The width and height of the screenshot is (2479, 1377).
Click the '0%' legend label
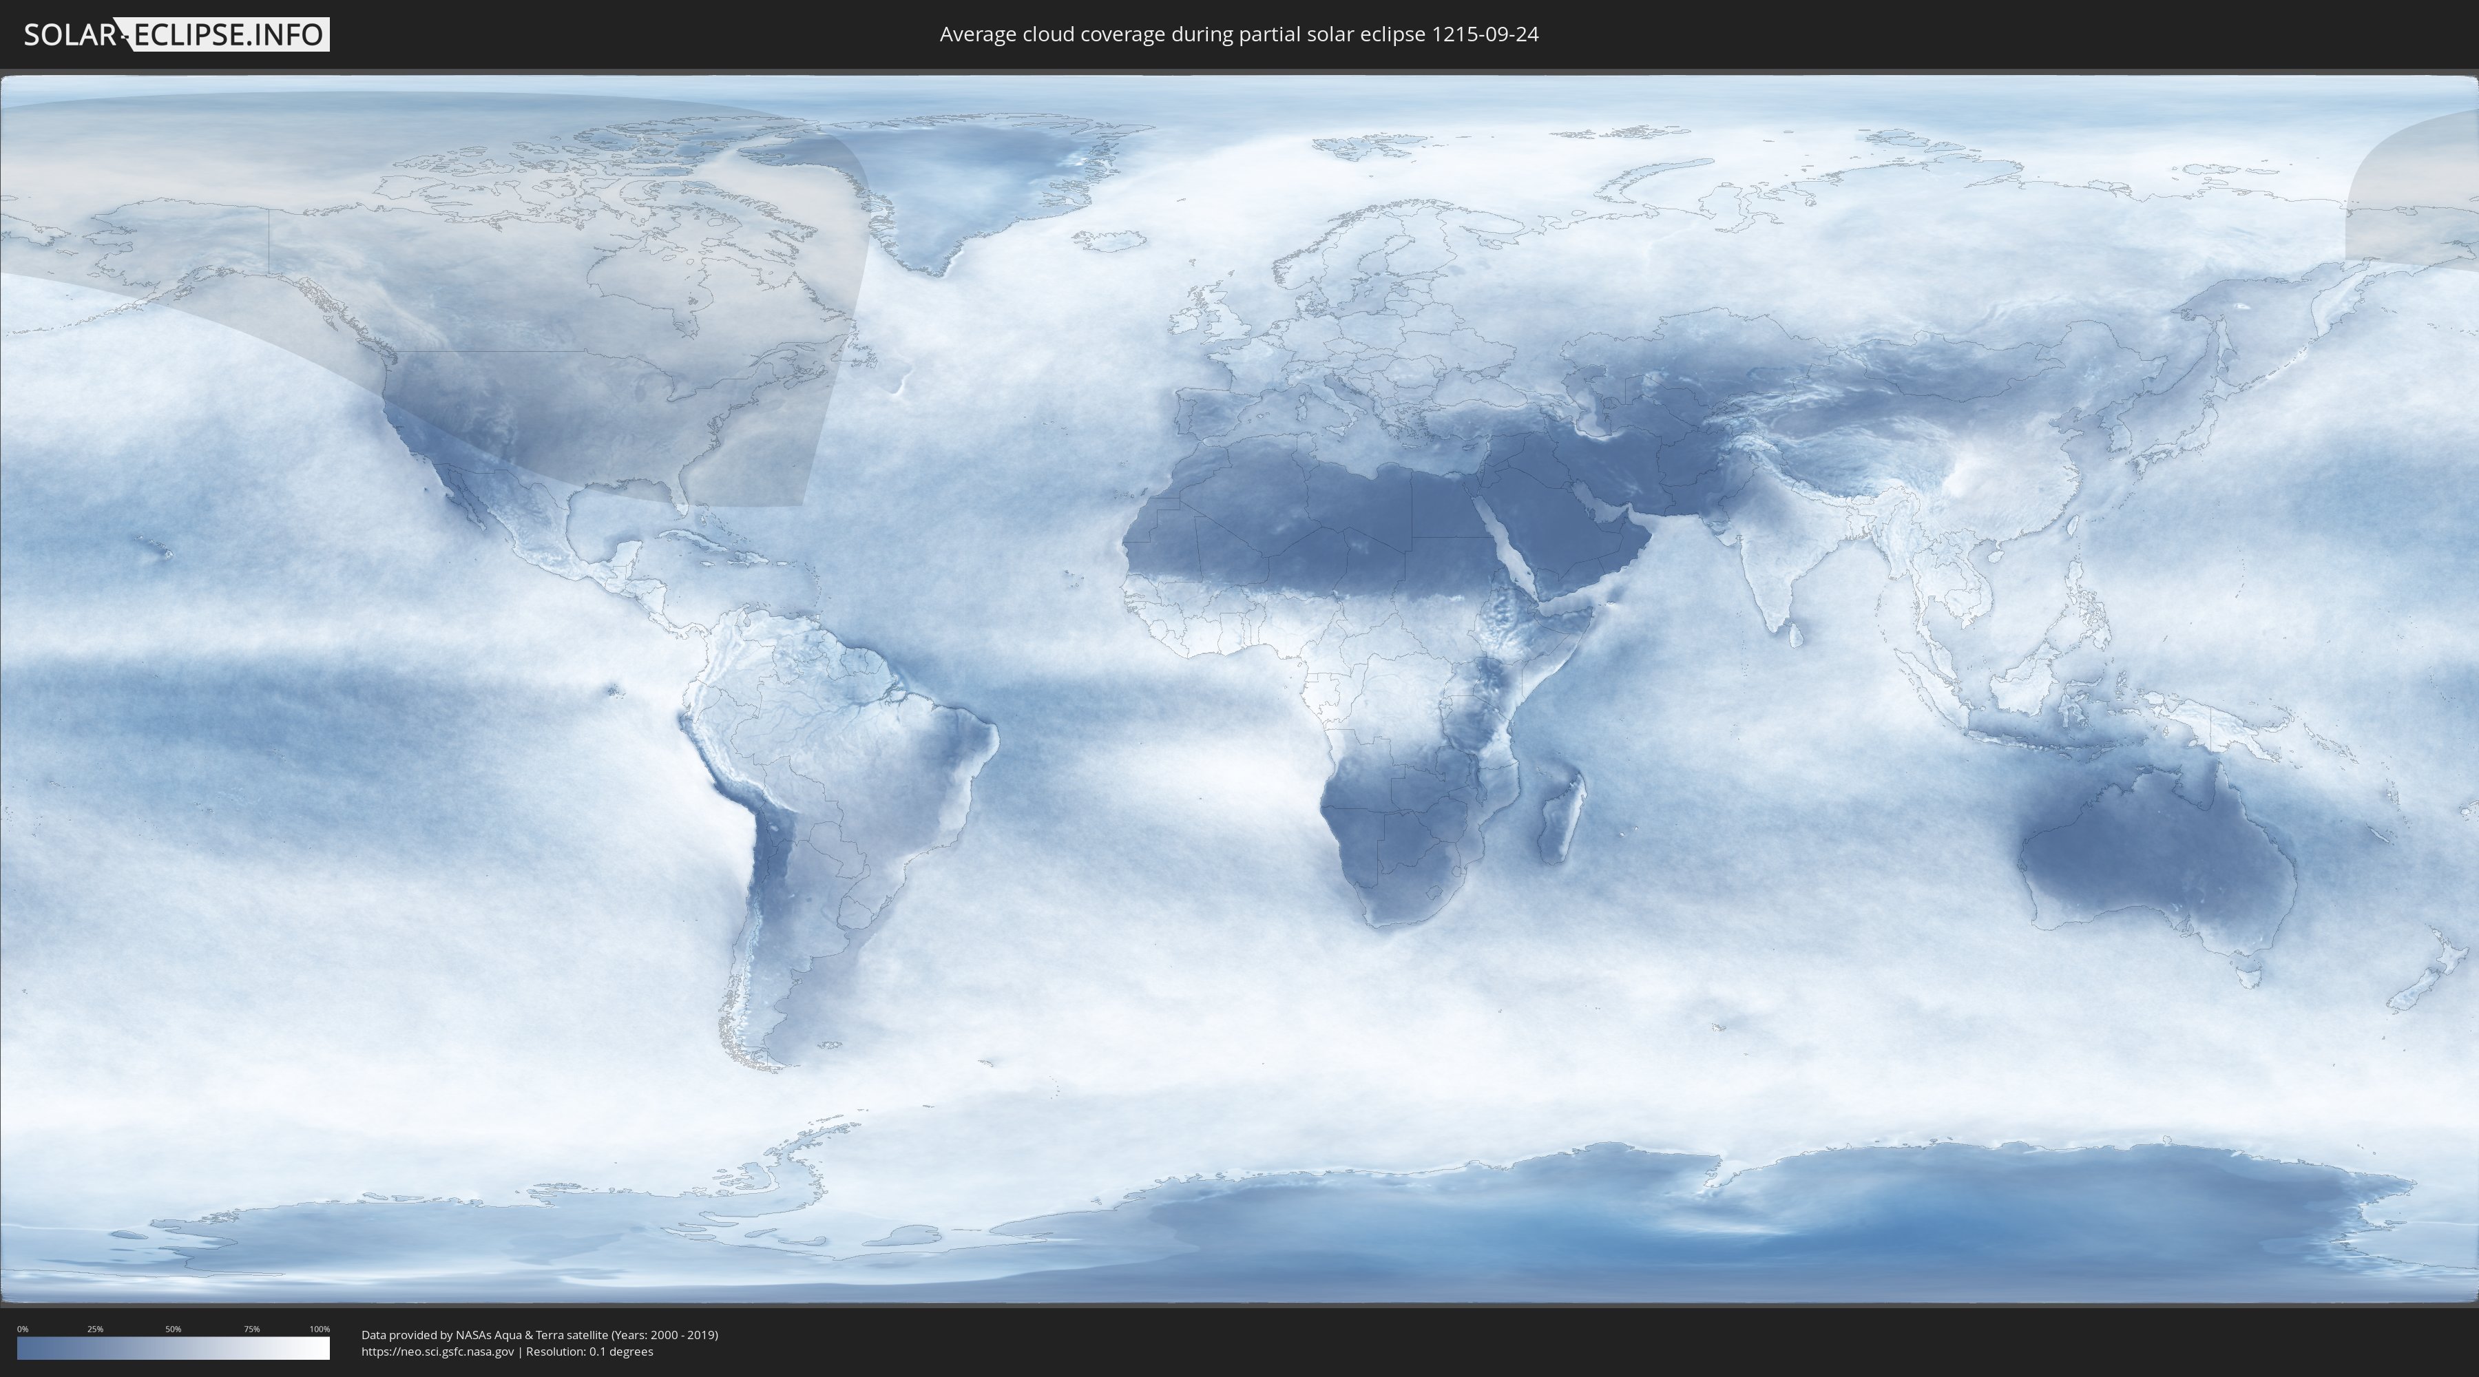coord(22,1329)
